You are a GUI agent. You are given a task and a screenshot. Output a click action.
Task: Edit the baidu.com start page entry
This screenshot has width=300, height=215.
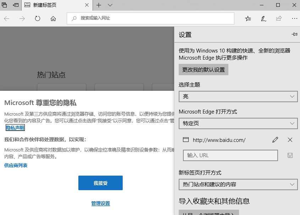(275, 140)
